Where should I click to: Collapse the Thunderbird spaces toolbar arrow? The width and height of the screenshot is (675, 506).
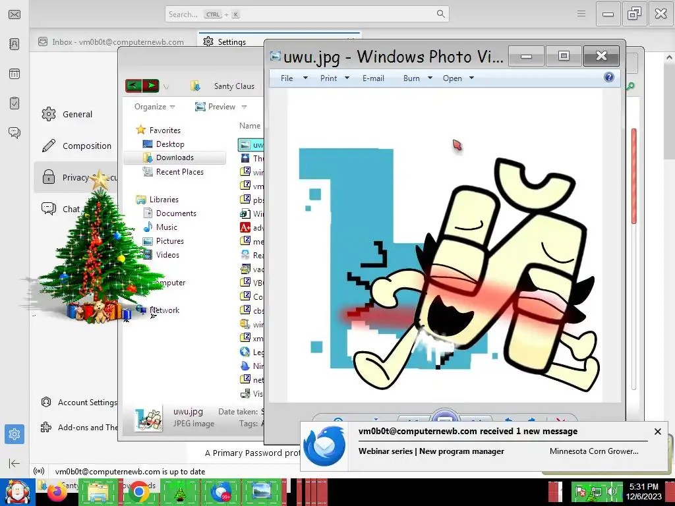[x=15, y=463]
